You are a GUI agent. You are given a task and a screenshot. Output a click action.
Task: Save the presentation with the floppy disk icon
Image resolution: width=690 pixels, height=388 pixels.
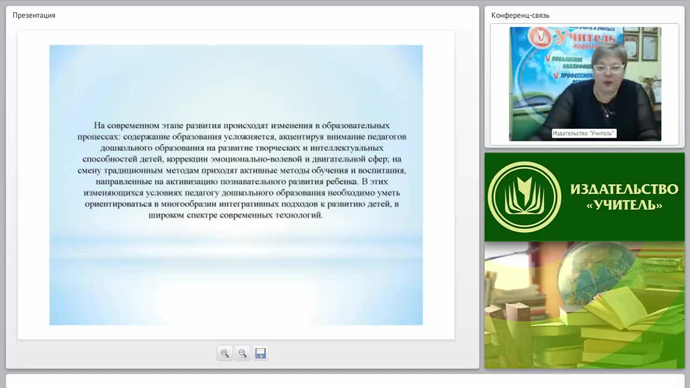click(260, 353)
